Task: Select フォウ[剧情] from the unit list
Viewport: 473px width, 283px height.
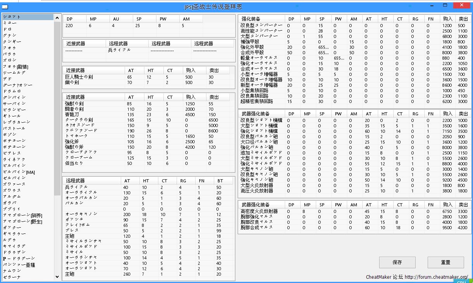Action: 16,67
